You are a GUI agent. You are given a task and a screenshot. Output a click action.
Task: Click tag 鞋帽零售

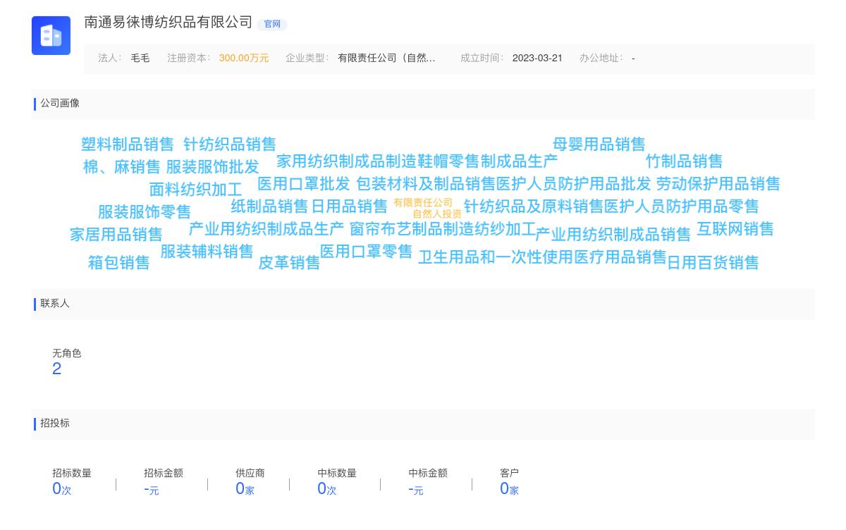448,161
